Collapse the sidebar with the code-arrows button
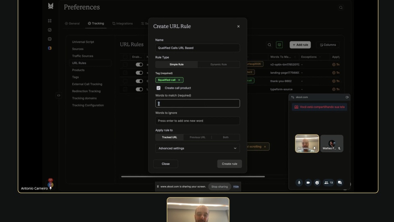 point(59,95)
